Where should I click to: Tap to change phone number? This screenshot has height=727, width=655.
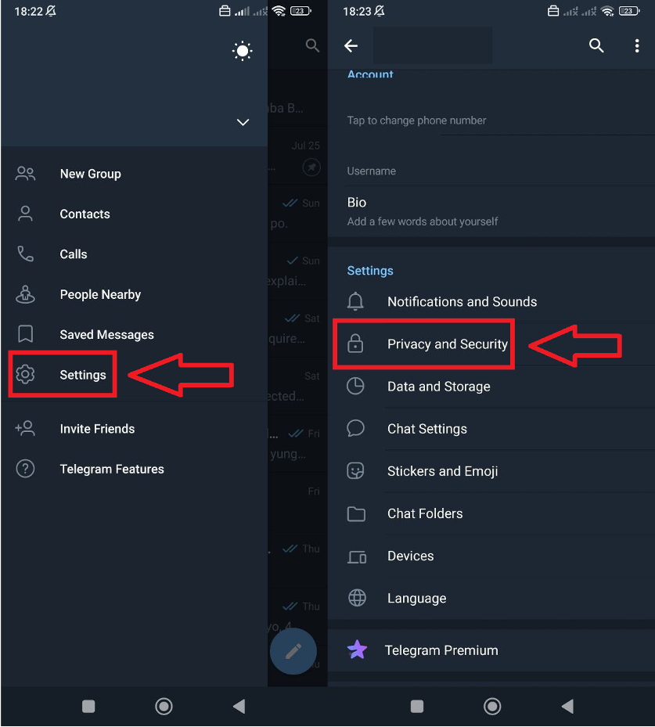point(417,121)
